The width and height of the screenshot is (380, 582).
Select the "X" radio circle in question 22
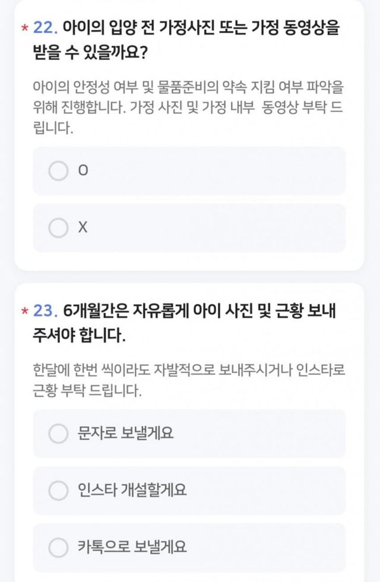58,227
